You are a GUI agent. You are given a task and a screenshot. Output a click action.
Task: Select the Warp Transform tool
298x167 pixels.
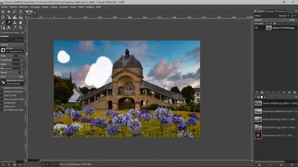[14, 17]
